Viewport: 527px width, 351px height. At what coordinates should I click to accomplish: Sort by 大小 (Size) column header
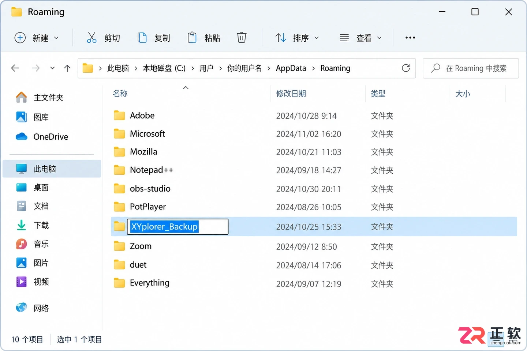click(x=463, y=94)
